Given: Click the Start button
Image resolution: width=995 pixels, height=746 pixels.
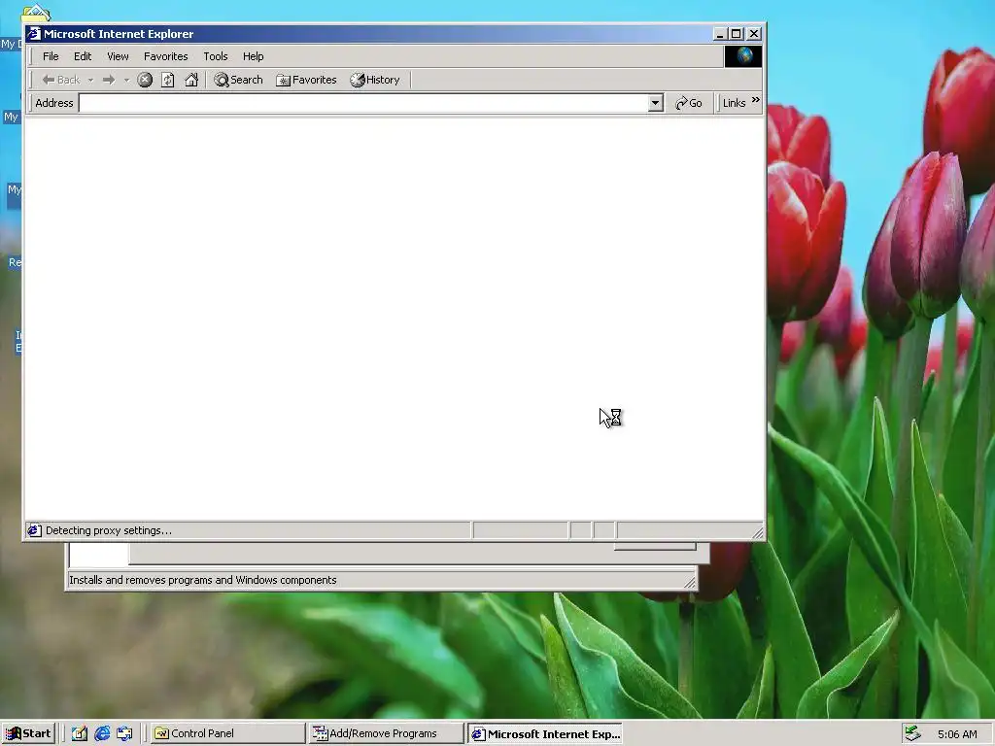Looking at the screenshot, I should (x=28, y=733).
